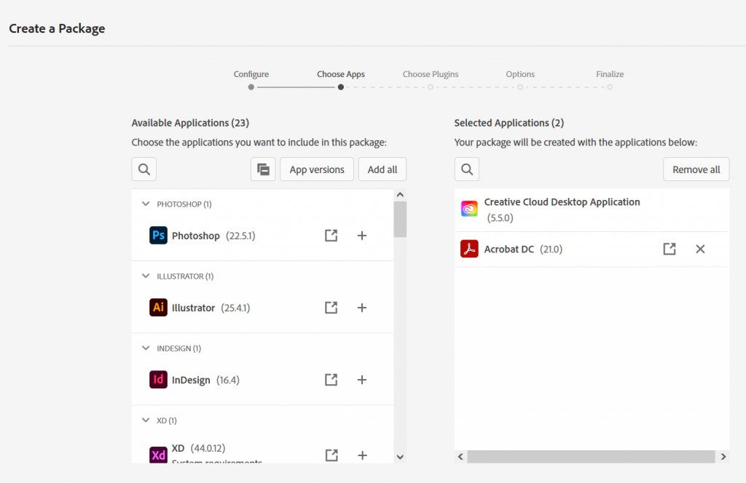Return to the Configure step
This screenshot has height=483, width=746.
point(251,73)
